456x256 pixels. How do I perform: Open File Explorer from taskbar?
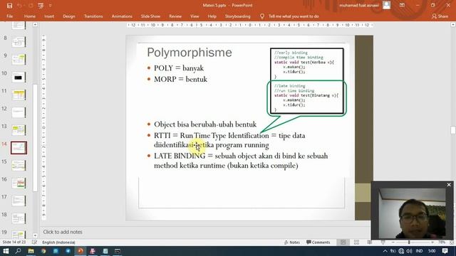[x=31, y=251]
